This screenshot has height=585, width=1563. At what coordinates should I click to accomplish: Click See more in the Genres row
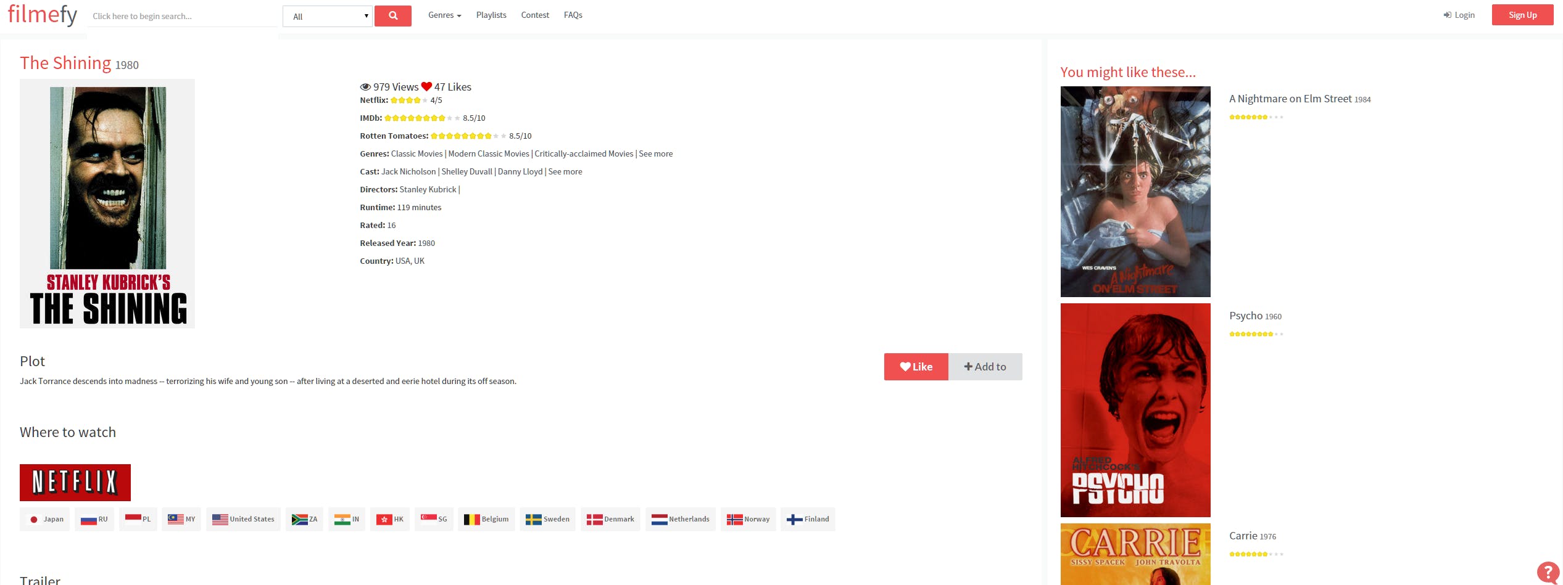[x=656, y=153]
